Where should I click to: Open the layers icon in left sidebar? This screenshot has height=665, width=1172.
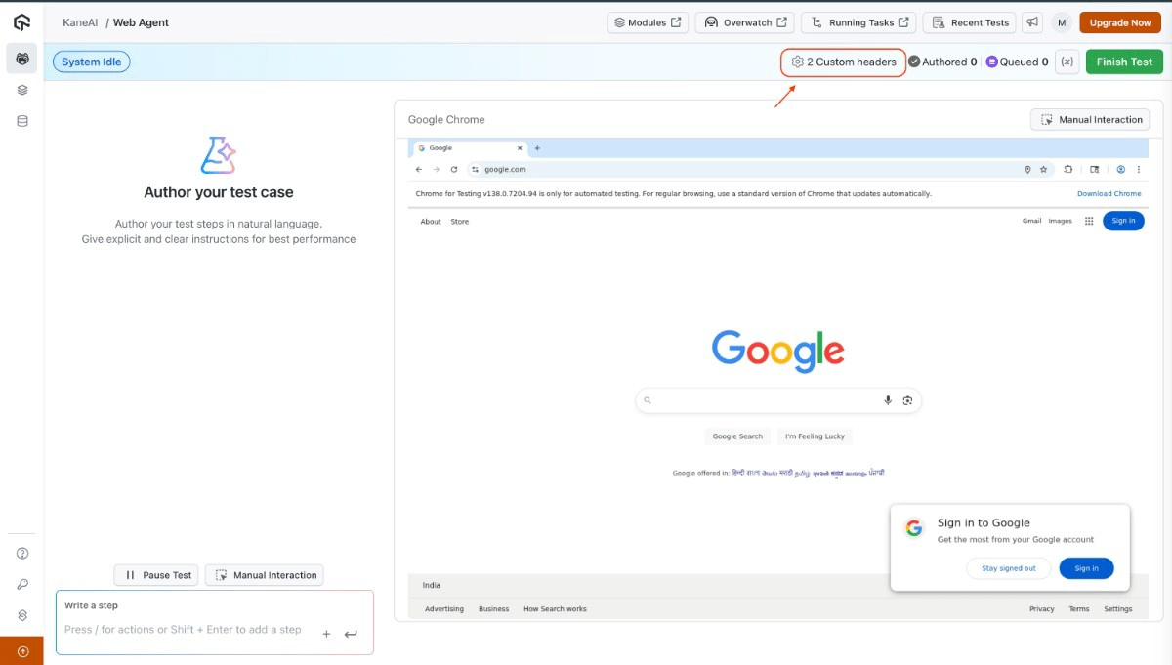(x=21, y=90)
